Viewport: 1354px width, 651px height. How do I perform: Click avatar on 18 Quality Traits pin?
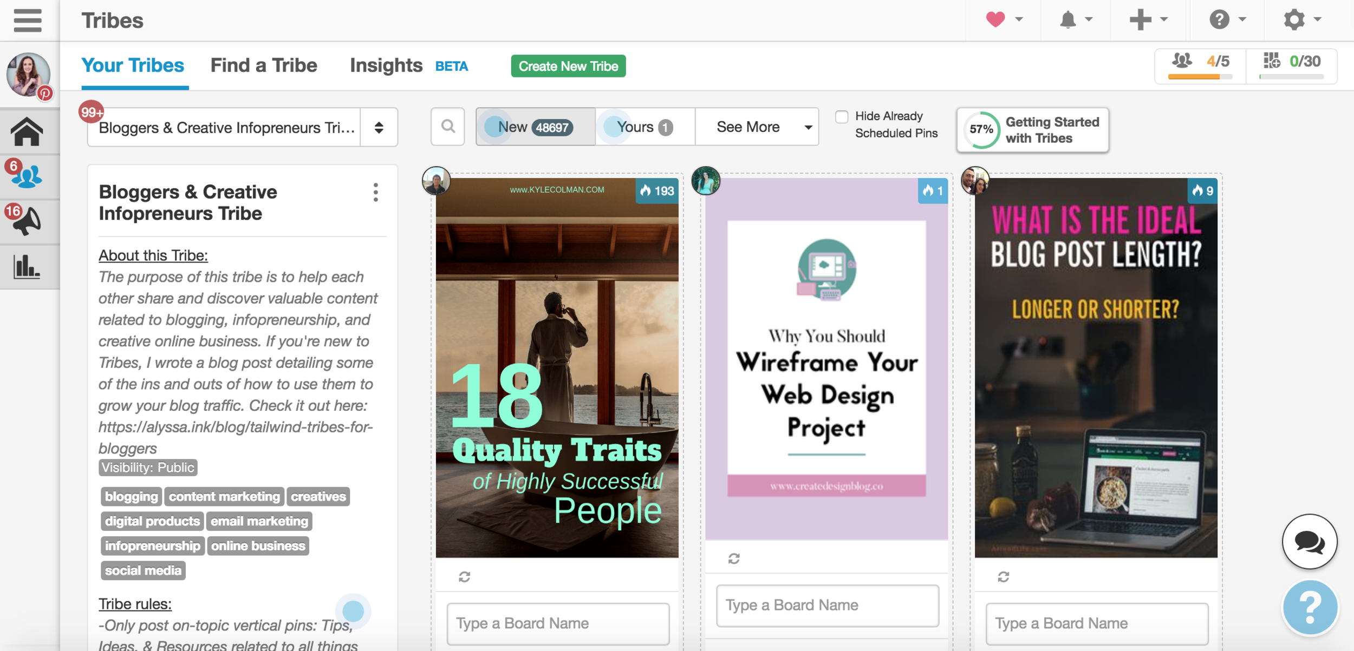[x=436, y=181]
